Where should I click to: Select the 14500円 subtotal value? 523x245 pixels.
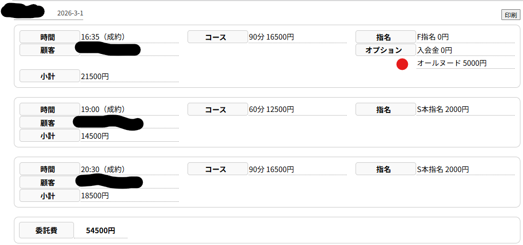pos(95,136)
